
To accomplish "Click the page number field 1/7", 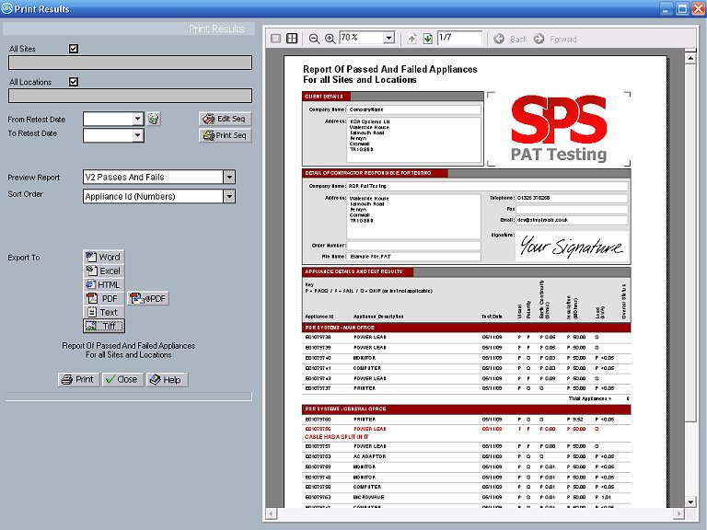I will [459, 38].
